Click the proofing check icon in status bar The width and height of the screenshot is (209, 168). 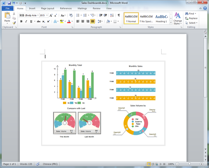pos(38,164)
